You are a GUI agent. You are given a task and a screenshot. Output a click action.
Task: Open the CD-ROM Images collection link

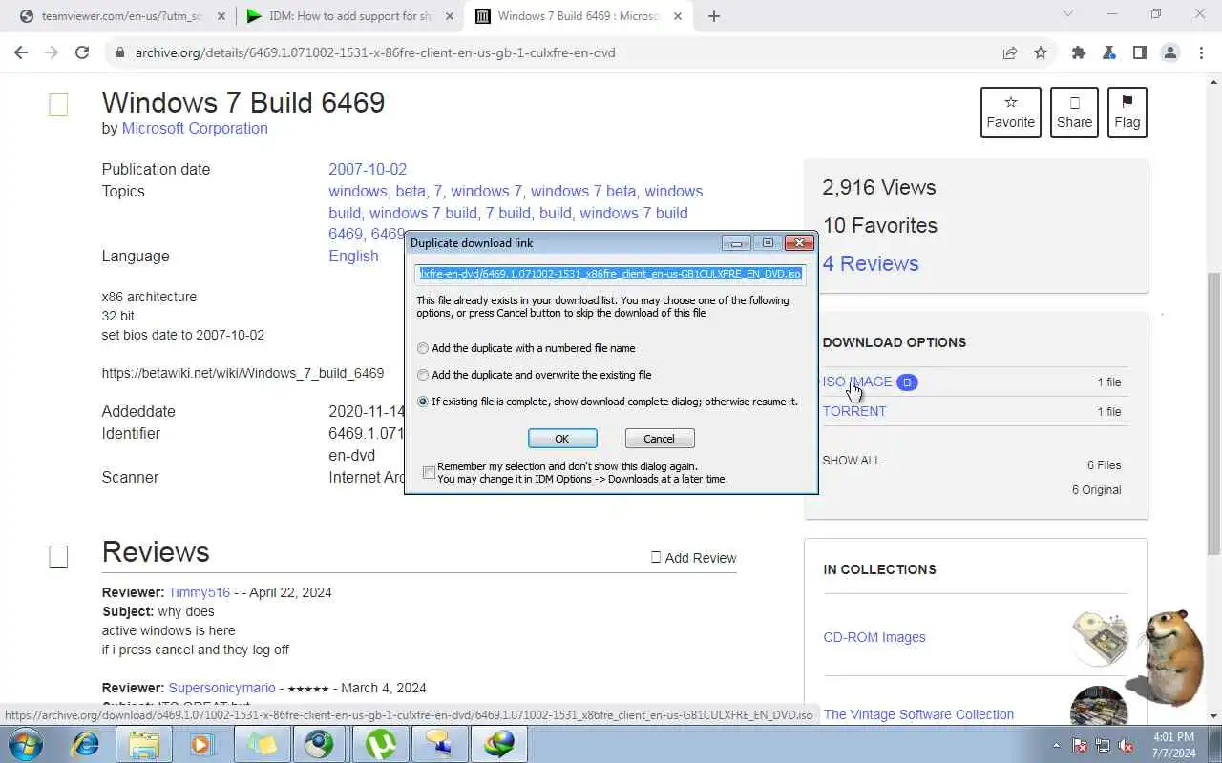coord(874,637)
